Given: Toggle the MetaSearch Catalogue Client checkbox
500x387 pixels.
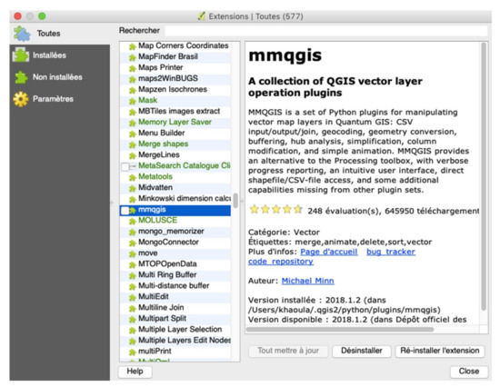Looking at the screenshot, I should [x=125, y=167].
